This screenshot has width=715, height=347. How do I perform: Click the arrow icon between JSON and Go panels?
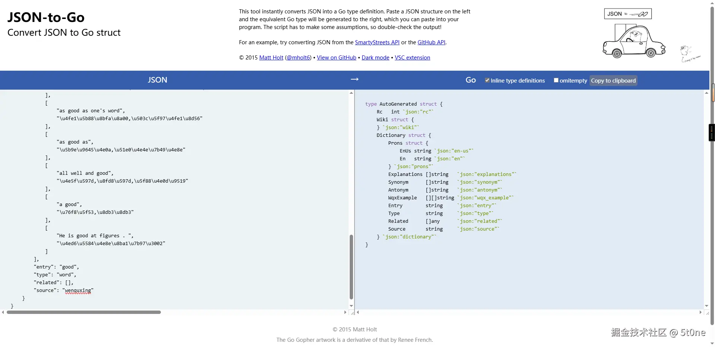coord(355,79)
